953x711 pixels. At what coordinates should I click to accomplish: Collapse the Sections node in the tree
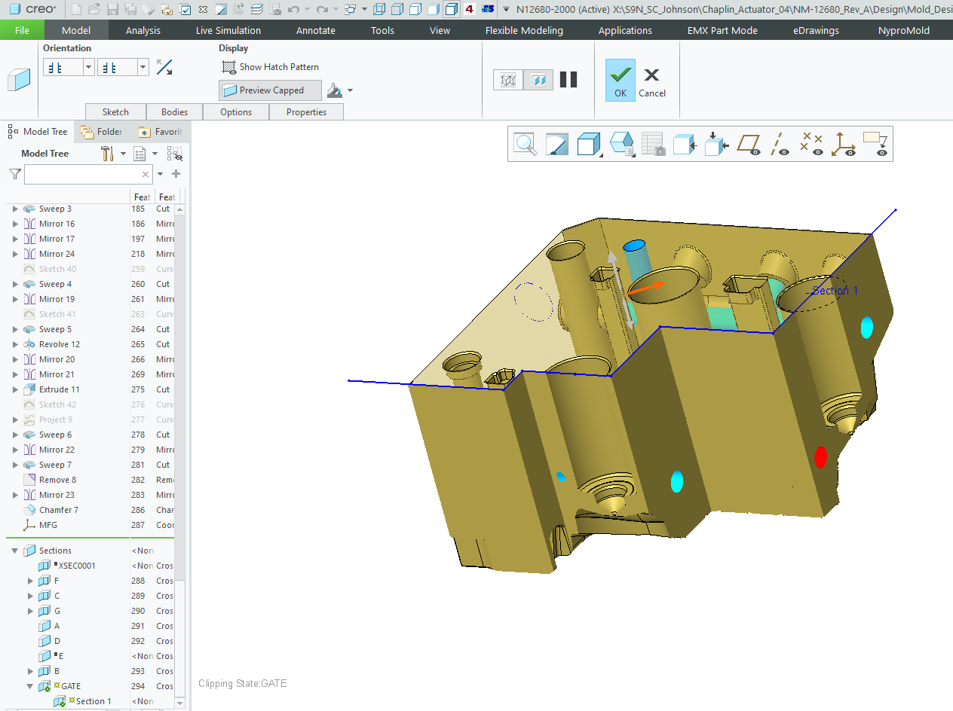click(15, 550)
